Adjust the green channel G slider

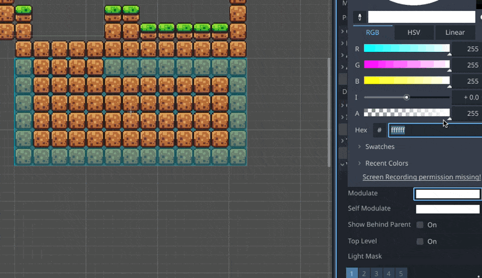407,65
